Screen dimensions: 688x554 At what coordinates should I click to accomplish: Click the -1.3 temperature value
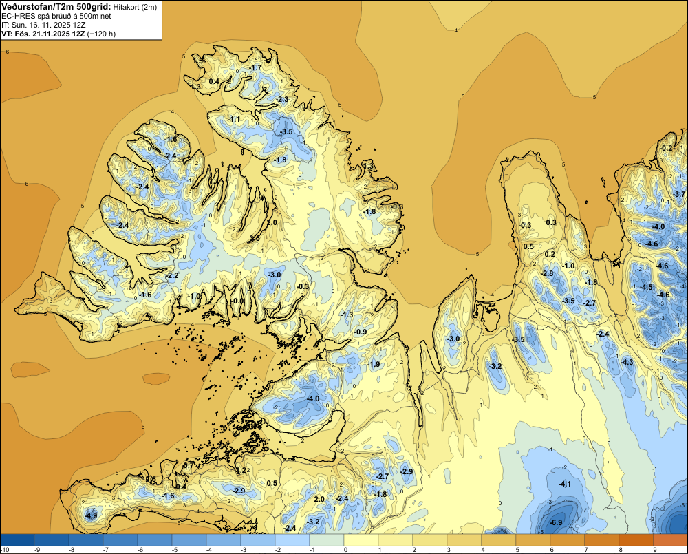(x=347, y=315)
